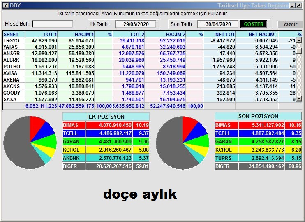Minimize the DBY window

click(292, 5)
